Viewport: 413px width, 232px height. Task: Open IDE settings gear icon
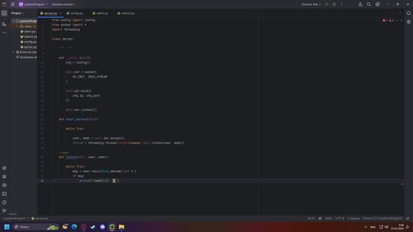tap(378, 5)
